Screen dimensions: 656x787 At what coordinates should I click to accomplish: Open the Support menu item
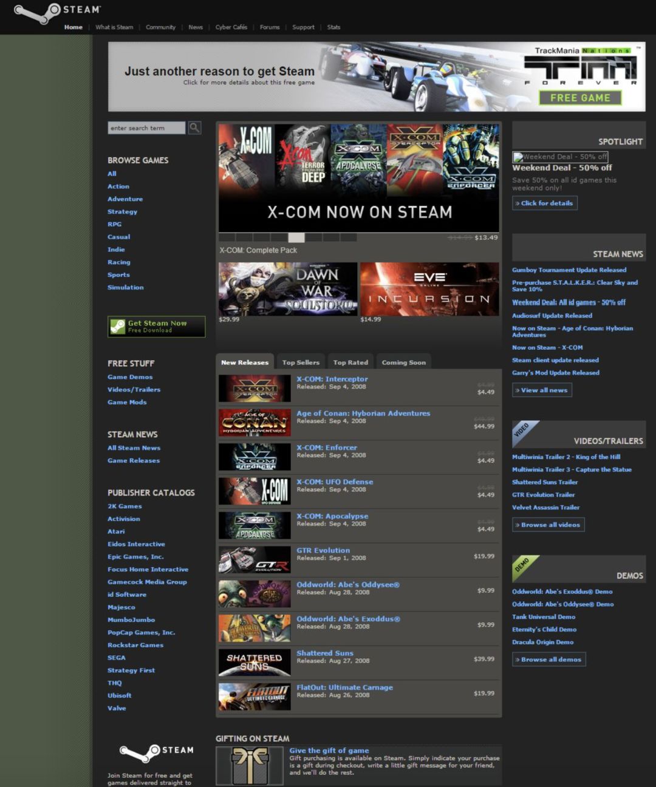pyautogui.click(x=303, y=27)
